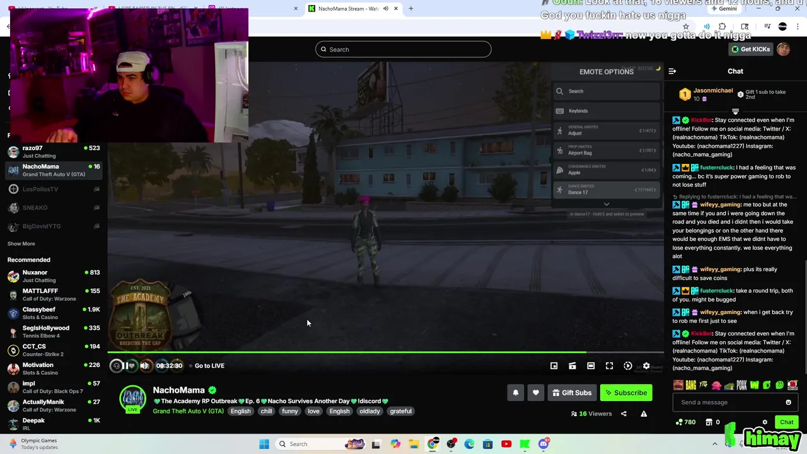The height and width of the screenshot is (454, 807).
Task: Enable mini player picture-in-picture icon
Action: coord(554,366)
